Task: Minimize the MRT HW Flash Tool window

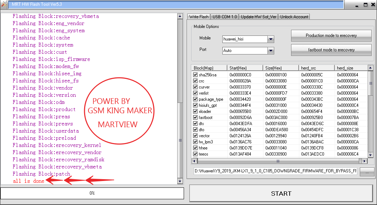Action: pos(357,5)
